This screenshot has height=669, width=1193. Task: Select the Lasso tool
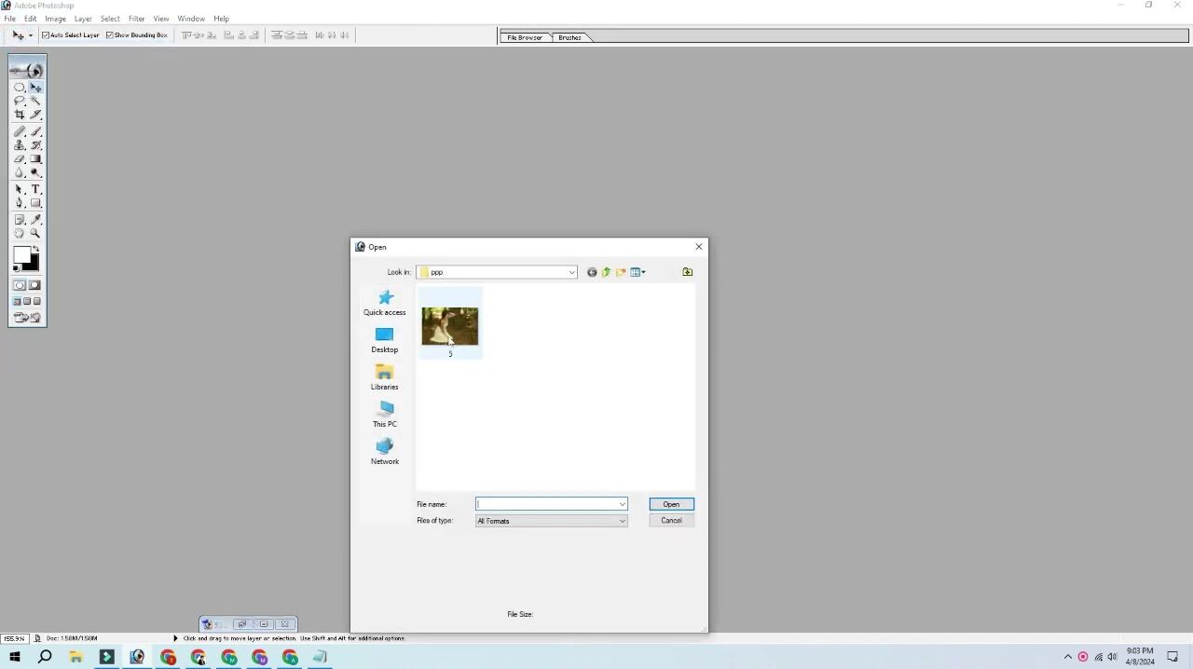pos(19,101)
